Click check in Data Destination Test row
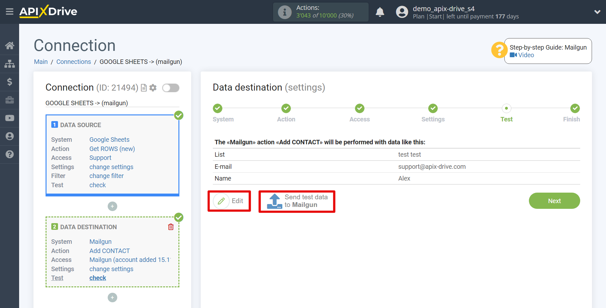 (x=97, y=278)
